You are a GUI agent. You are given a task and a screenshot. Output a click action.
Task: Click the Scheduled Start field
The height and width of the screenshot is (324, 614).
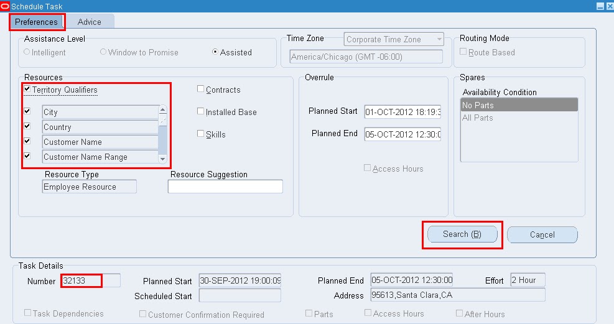240,295
